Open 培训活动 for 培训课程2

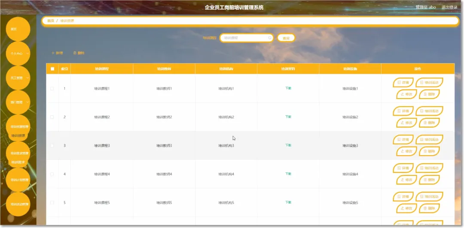(x=429, y=111)
